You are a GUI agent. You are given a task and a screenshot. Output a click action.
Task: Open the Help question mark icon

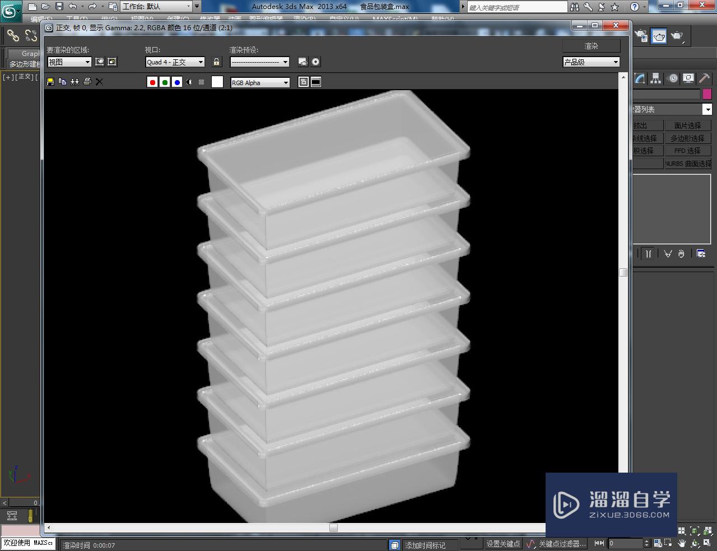[x=635, y=7]
